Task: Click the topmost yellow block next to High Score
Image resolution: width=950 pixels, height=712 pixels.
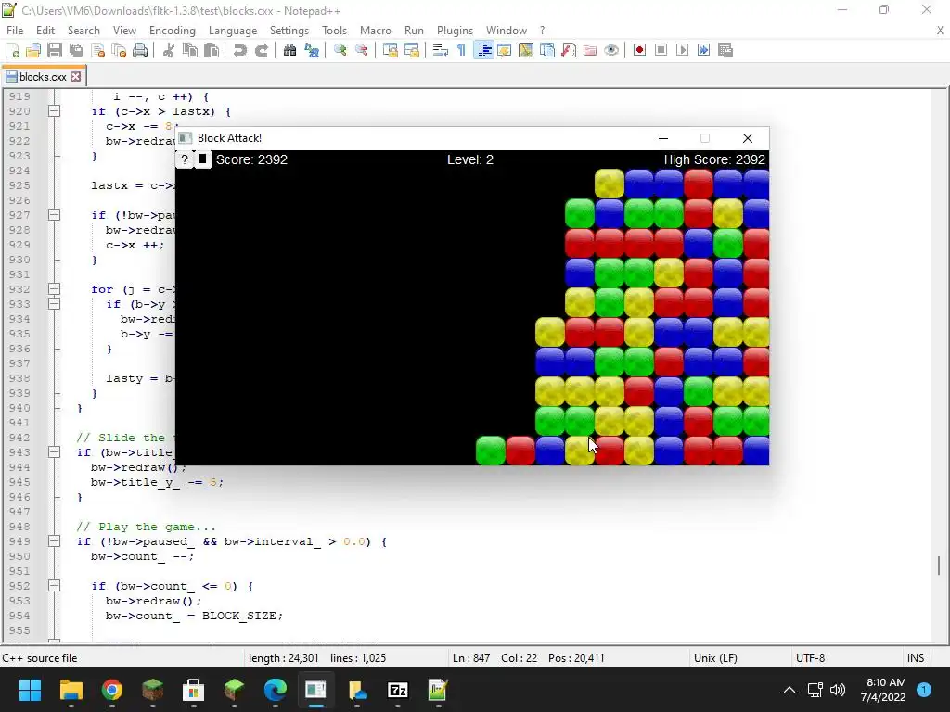Action: click(610, 184)
